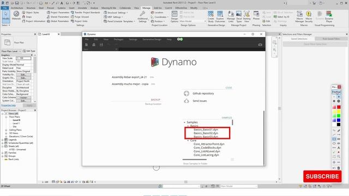
Task: Open the Phases dialog
Action: 256,16
